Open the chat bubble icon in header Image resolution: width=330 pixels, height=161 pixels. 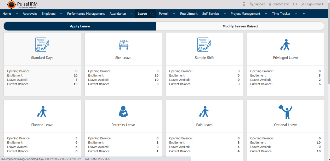[295, 4]
